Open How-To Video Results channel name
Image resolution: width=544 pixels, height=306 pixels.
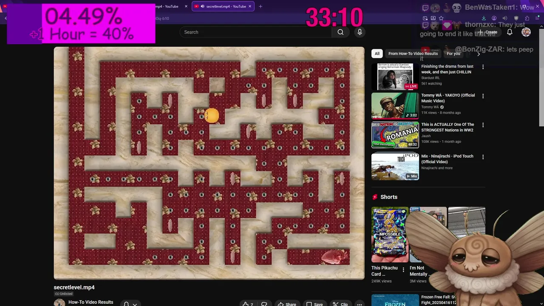point(91,302)
